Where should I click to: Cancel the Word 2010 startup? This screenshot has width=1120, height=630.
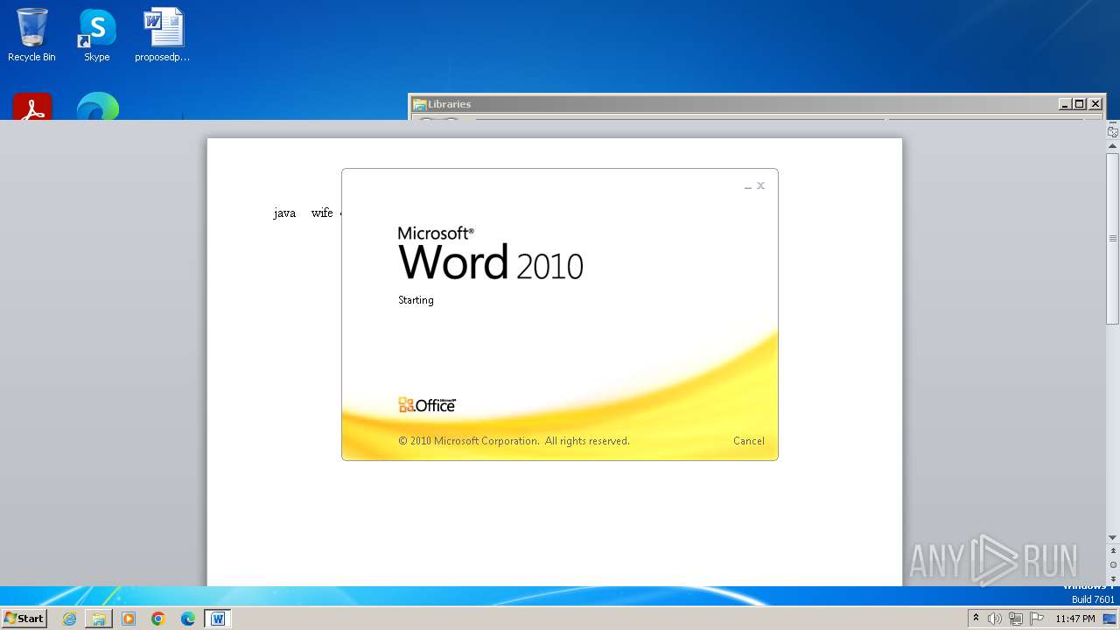pyautogui.click(x=748, y=441)
